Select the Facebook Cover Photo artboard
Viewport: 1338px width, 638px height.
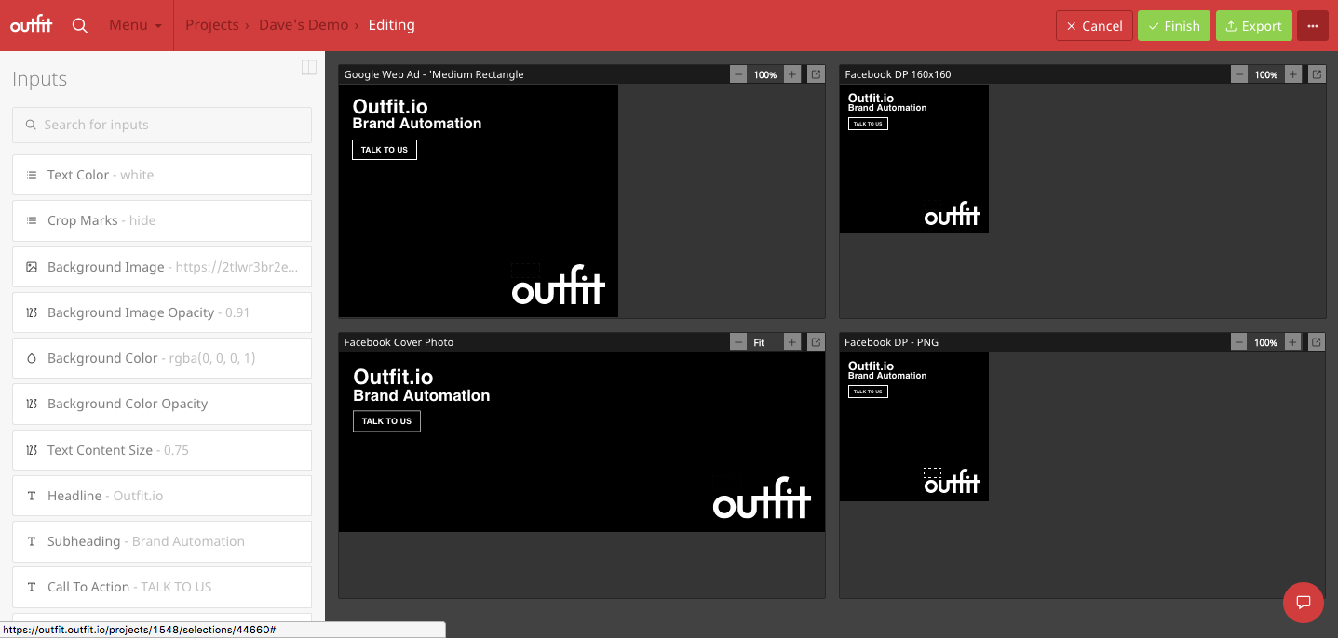click(x=582, y=443)
